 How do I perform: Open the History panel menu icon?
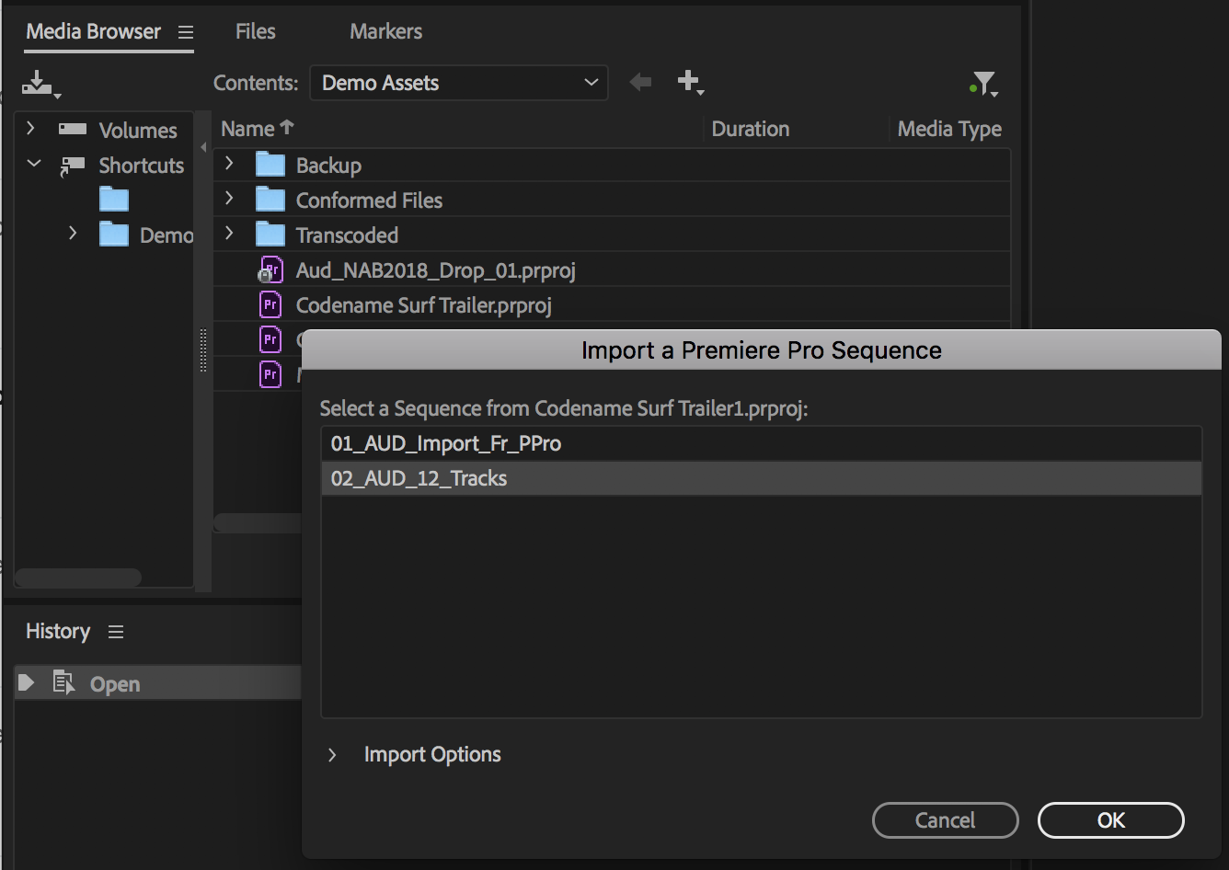coord(116,632)
